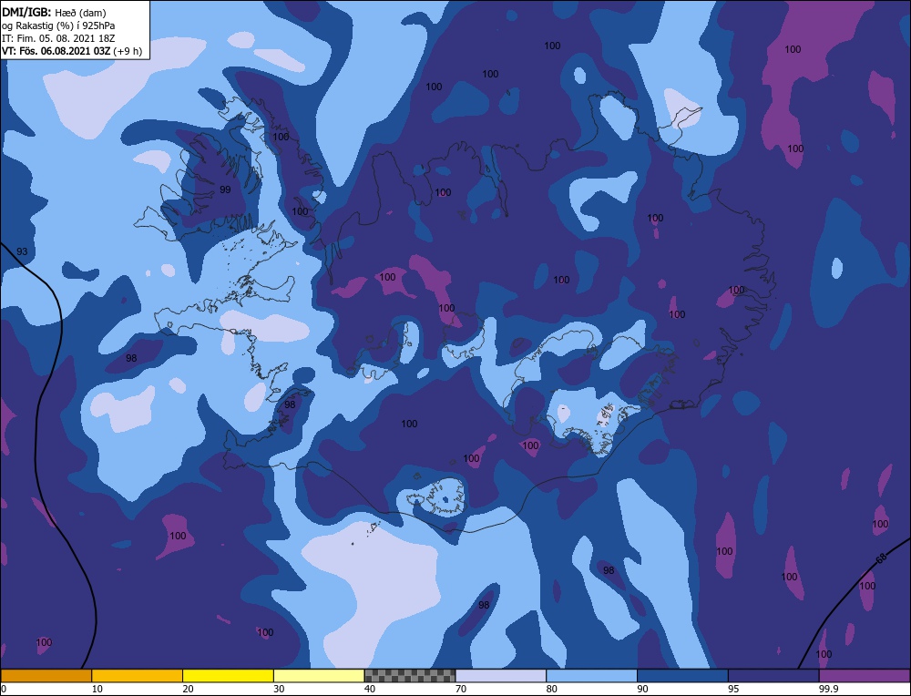Screen dimensions: 911x696
Task: Click the "40" legend tick label
Action: click(370, 689)
